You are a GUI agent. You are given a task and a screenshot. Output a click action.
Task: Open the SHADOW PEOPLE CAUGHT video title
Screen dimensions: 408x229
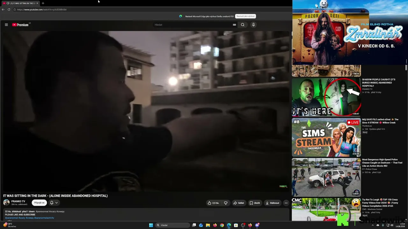[x=379, y=83]
